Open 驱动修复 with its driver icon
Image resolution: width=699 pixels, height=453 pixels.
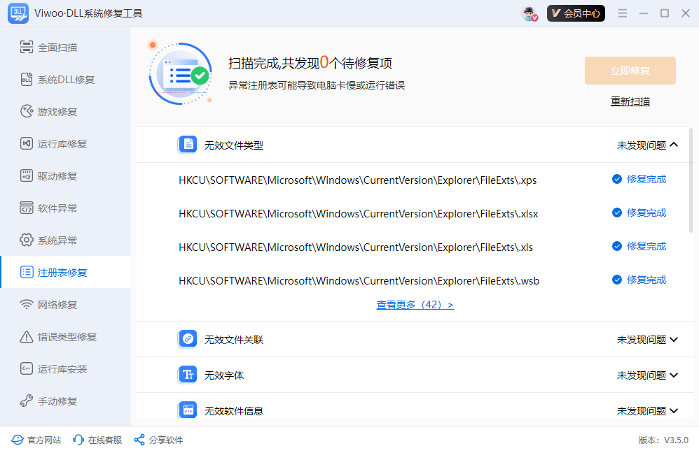25,175
